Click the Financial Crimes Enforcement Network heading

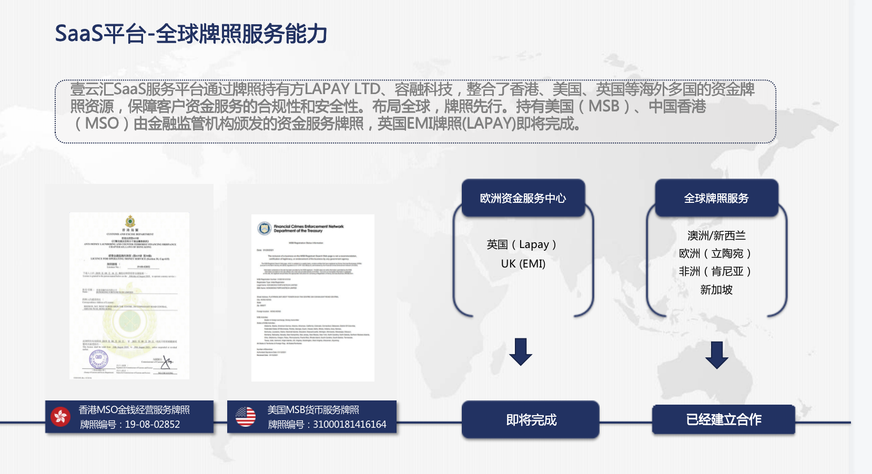pos(309,226)
